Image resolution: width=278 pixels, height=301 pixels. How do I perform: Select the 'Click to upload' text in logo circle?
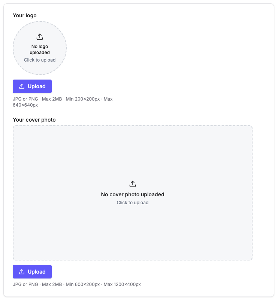[40, 60]
